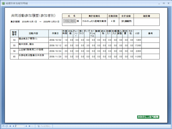Click the 備考 column header
This screenshot has width=172, height=129.
pos(150,33)
